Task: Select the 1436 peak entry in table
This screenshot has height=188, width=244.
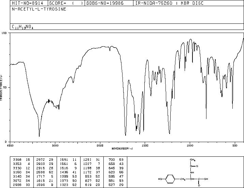Action: coord(68,172)
